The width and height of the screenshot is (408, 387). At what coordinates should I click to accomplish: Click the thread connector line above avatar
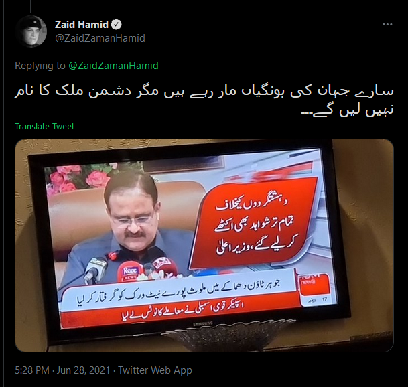point(31,6)
